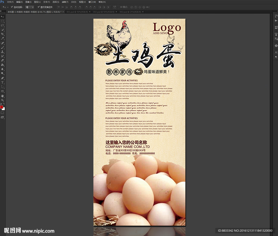Select the Dodge tool
This screenshot has height=236, width=278.
(2, 73)
